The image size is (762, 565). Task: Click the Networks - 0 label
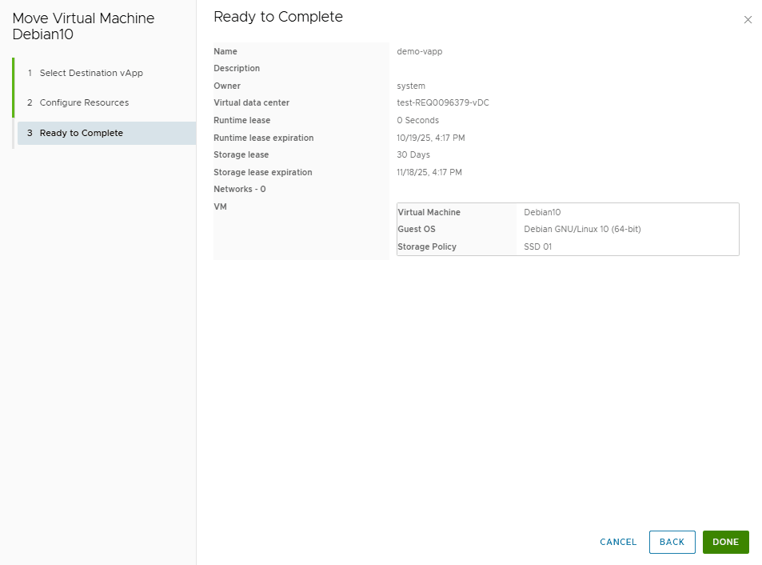(x=240, y=189)
